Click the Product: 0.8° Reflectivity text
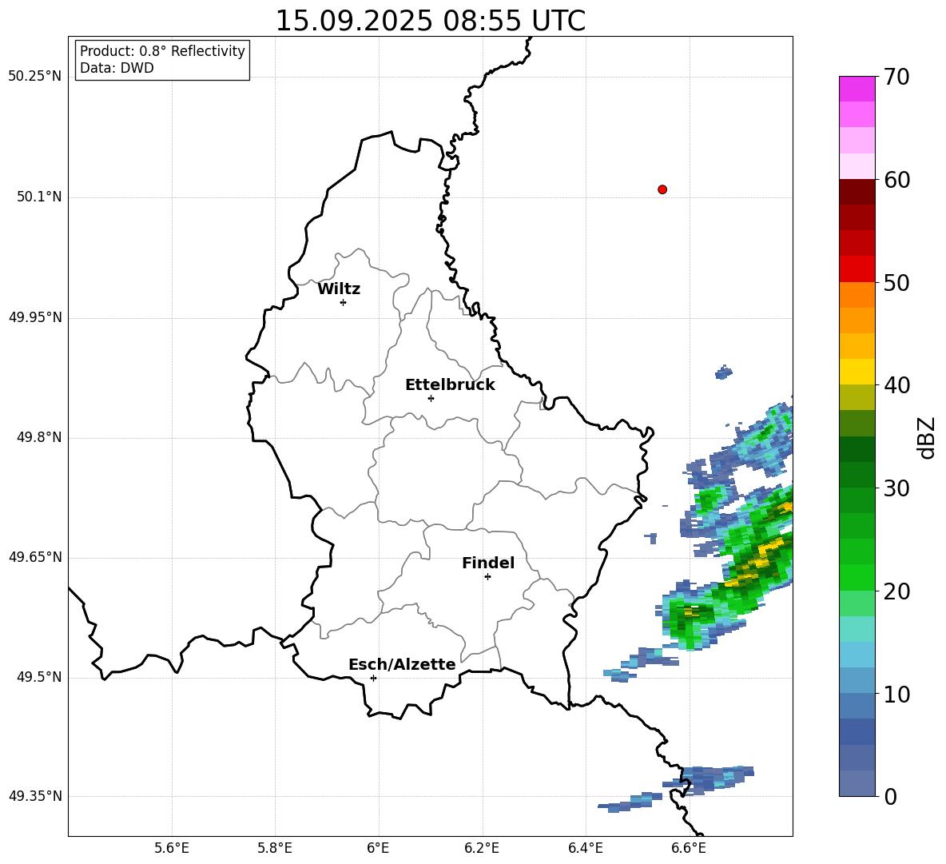Viewport: 946px width, 864px height. pyautogui.click(x=162, y=50)
